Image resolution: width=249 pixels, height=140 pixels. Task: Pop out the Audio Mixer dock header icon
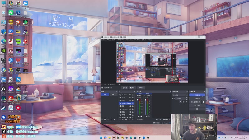[170, 91]
